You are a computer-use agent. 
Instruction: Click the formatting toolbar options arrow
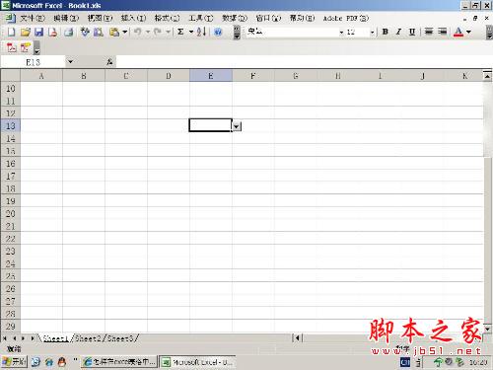pyautogui.click(x=489, y=33)
